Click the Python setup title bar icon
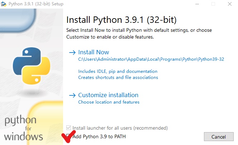 (x=4, y=4)
